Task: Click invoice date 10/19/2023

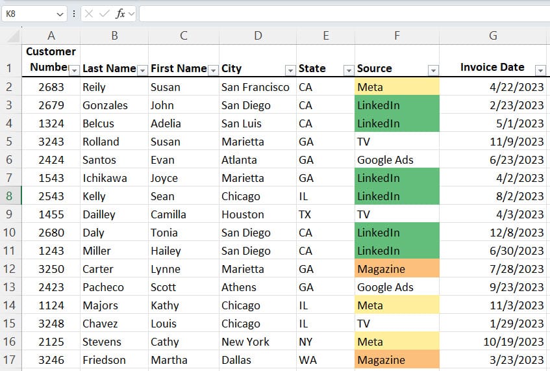Action: pos(493,342)
